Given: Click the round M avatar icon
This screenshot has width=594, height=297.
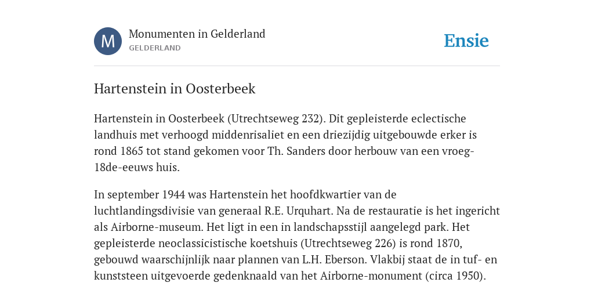Looking at the screenshot, I should pyautogui.click(x=108, y=41).
